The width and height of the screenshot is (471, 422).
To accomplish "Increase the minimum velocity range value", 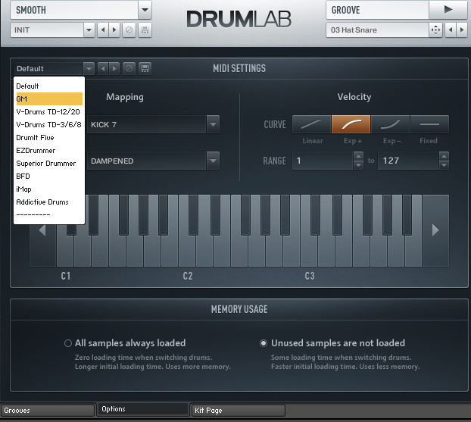I will click(x=358, y=156).
